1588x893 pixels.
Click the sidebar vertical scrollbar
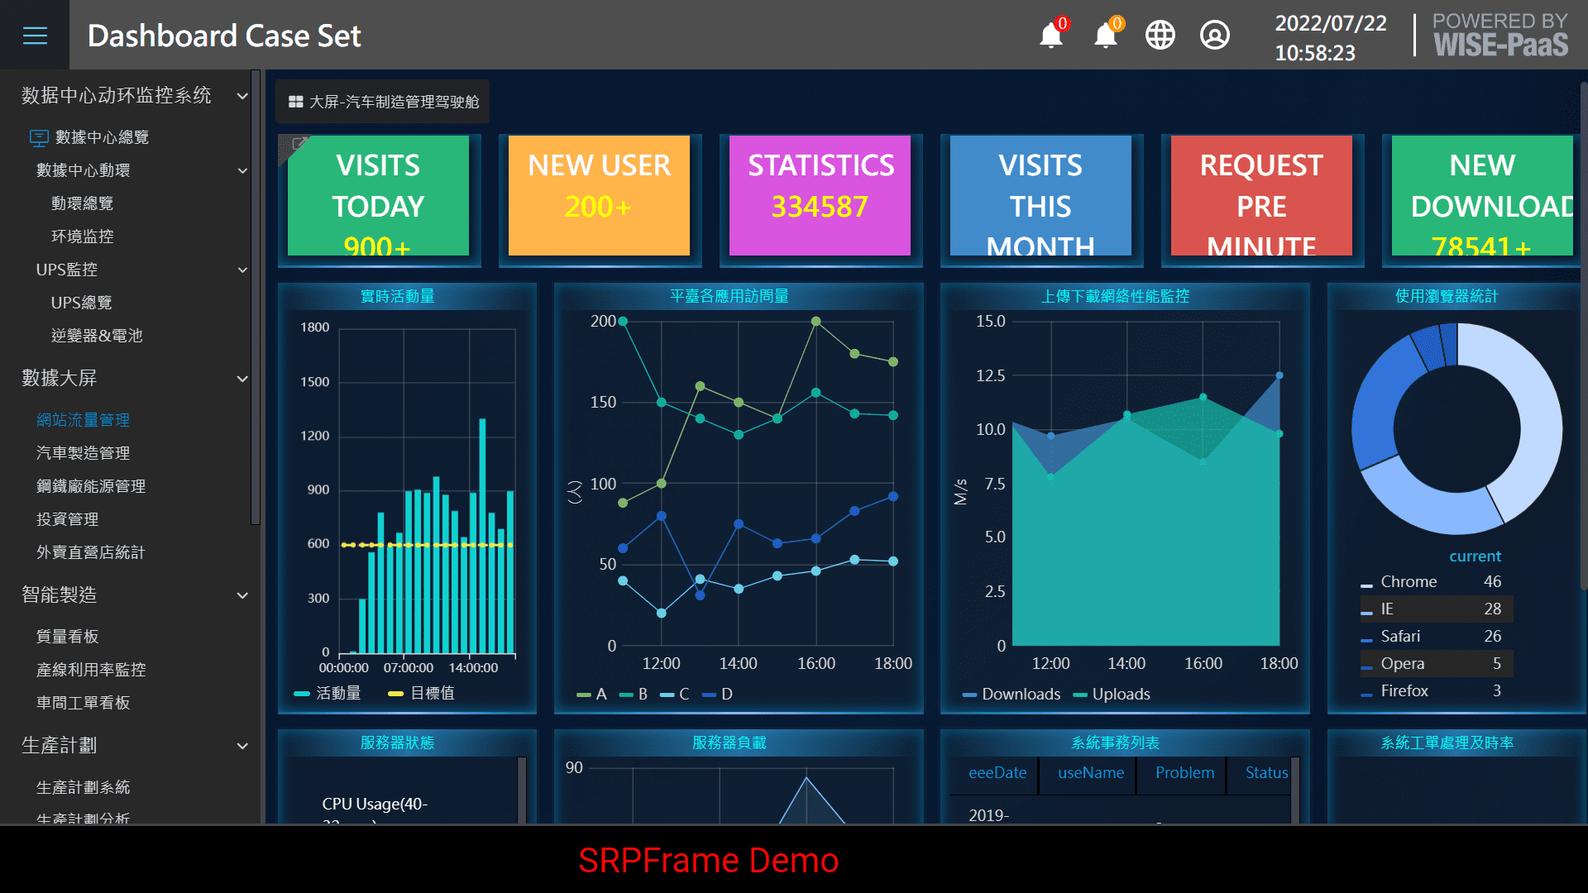pyautogui.click(x=256, y=298)
